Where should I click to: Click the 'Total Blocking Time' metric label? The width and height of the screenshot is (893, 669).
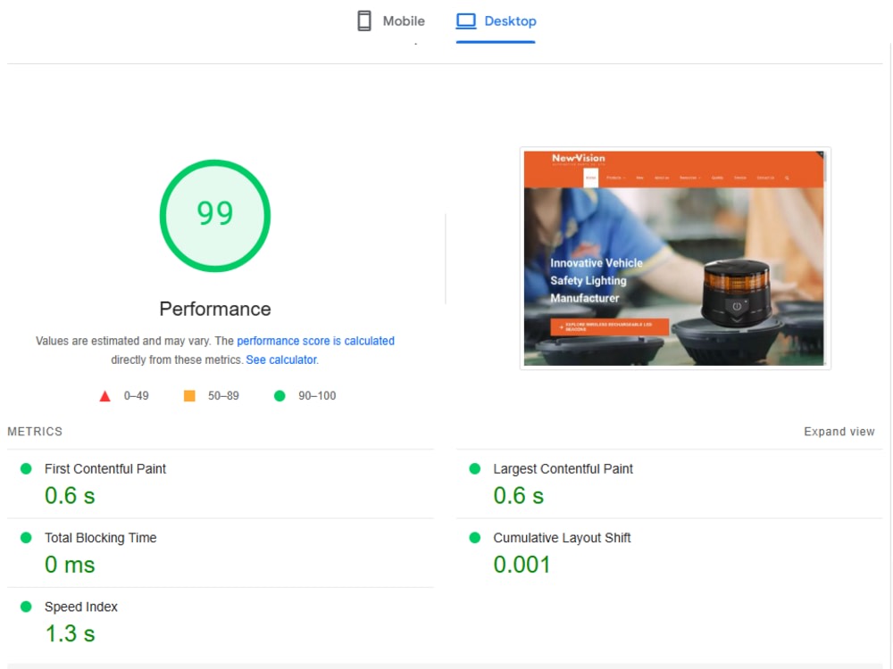coord(100,538)
